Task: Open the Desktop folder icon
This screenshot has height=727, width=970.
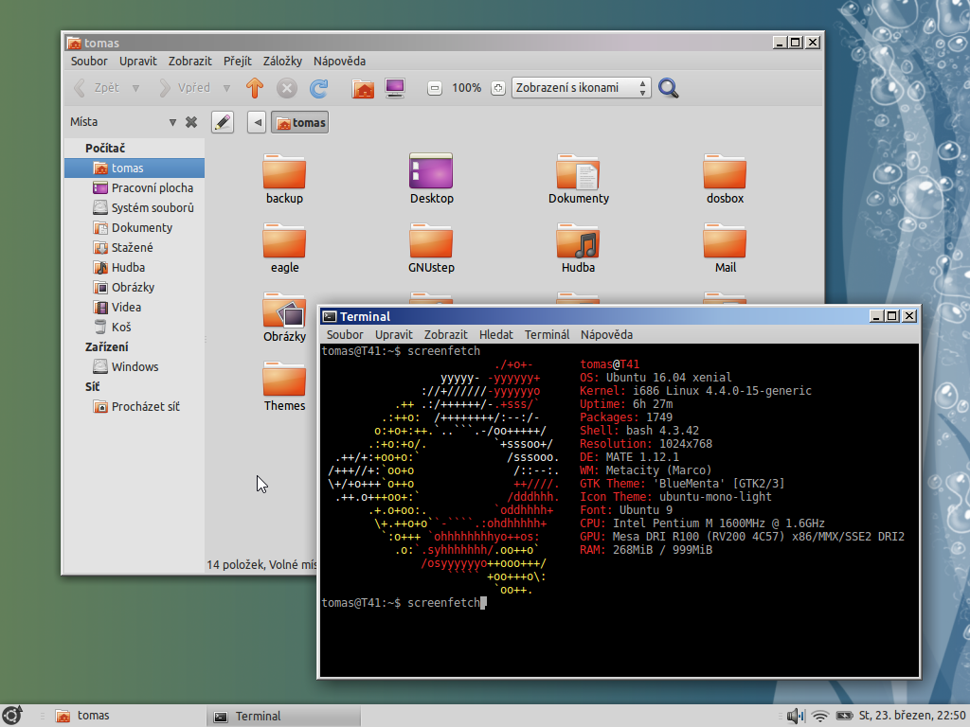Action: pyautogui.click(x=431, y=179)
